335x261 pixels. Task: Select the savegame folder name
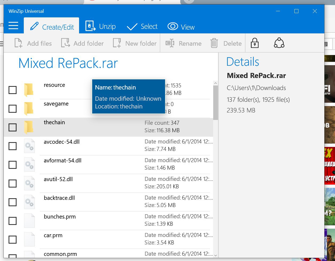point(56,104)
